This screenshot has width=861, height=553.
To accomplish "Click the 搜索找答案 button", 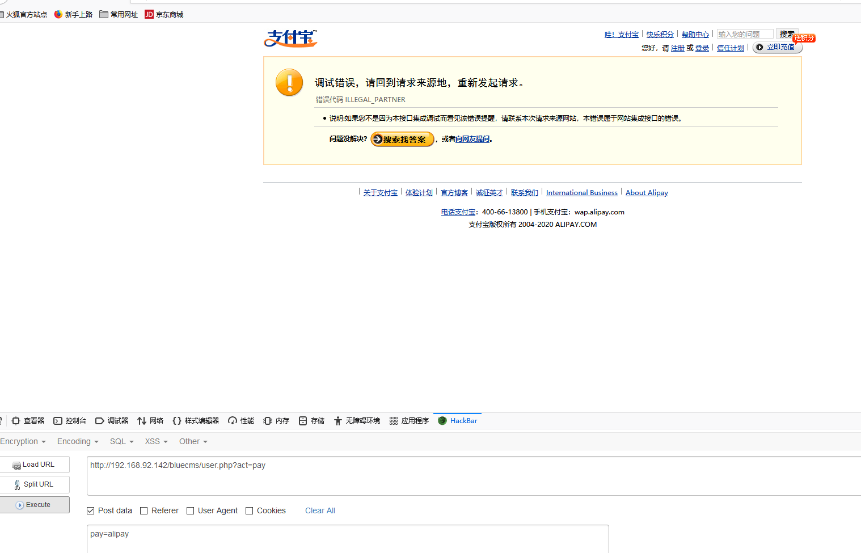I will tap(402, 139).
